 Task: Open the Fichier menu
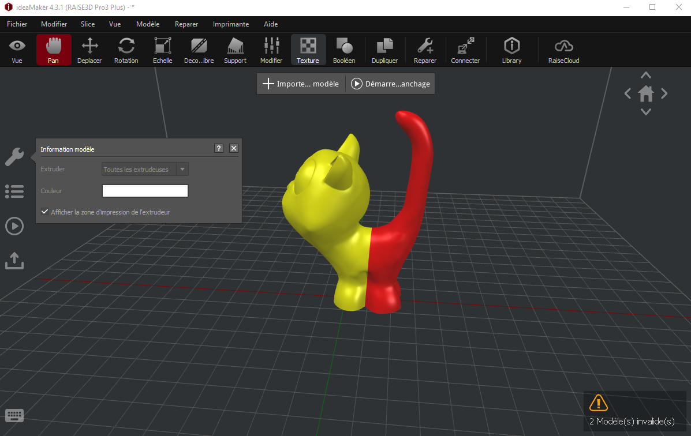17,24
